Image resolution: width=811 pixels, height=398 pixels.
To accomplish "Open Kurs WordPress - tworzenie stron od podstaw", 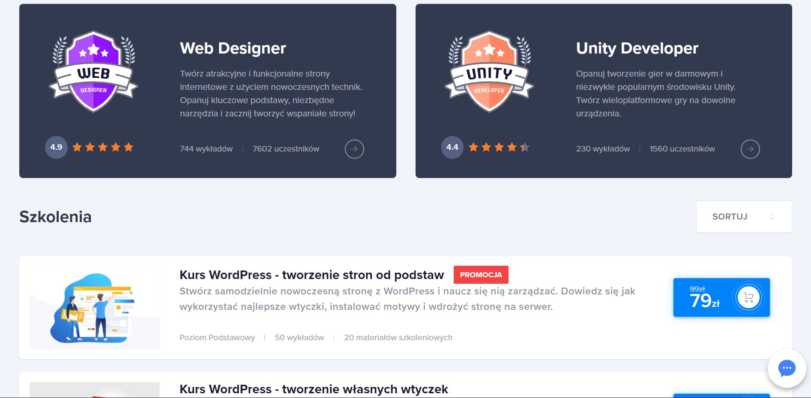I will coord(311,275).
